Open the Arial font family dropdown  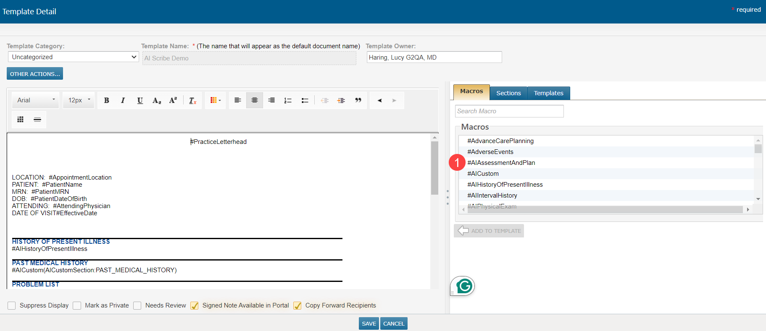point(36,100)
